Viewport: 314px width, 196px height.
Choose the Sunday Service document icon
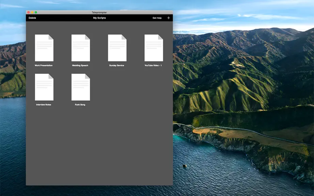click(x=117, y=48)
